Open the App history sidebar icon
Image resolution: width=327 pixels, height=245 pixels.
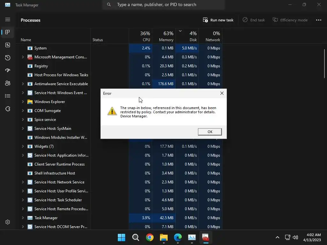pyautogui.click(x=8, y=58)
